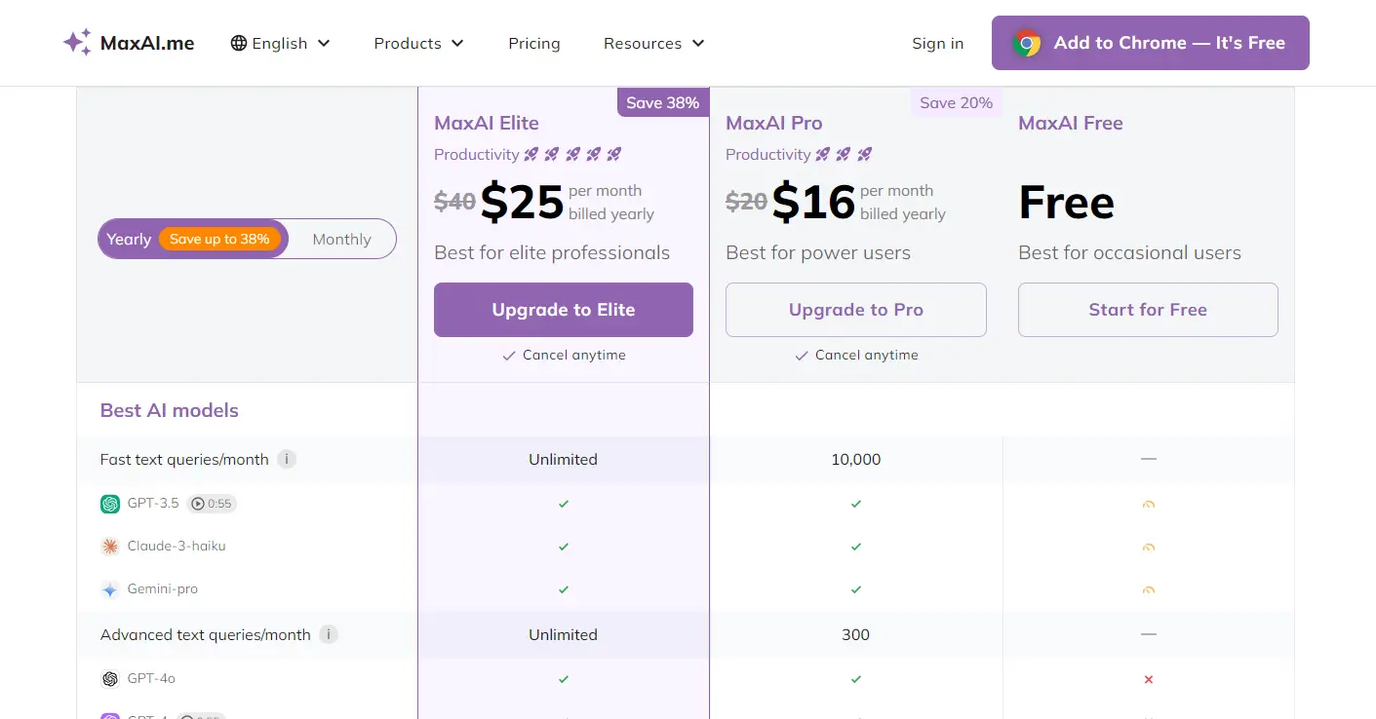Screen dimensions: 1376x719
Task: Click the Save 38% badge on Elite
Action: [x=663, y=102]
